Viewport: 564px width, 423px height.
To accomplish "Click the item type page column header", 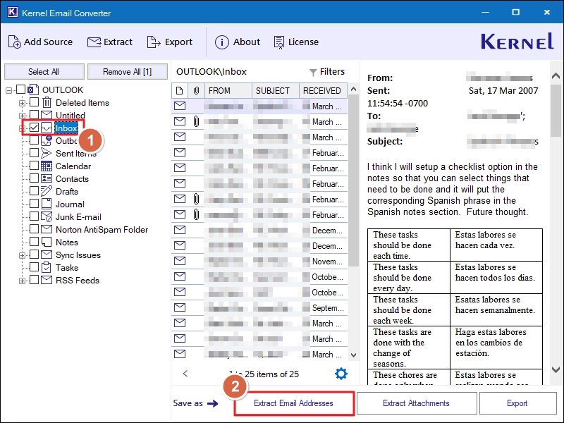I will point(180,91).
